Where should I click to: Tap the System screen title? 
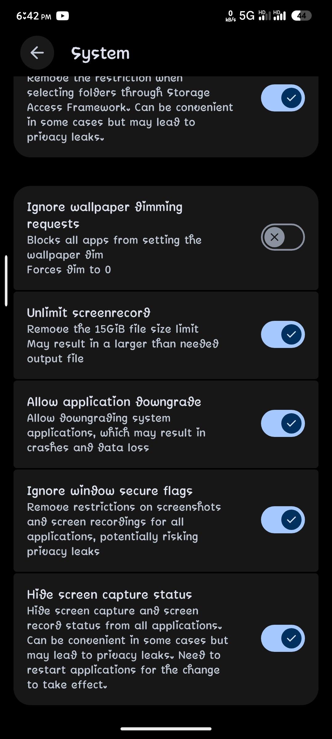click(x=100, y=53)
